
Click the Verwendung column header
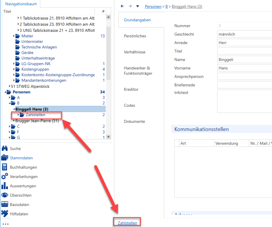[232, 143]
